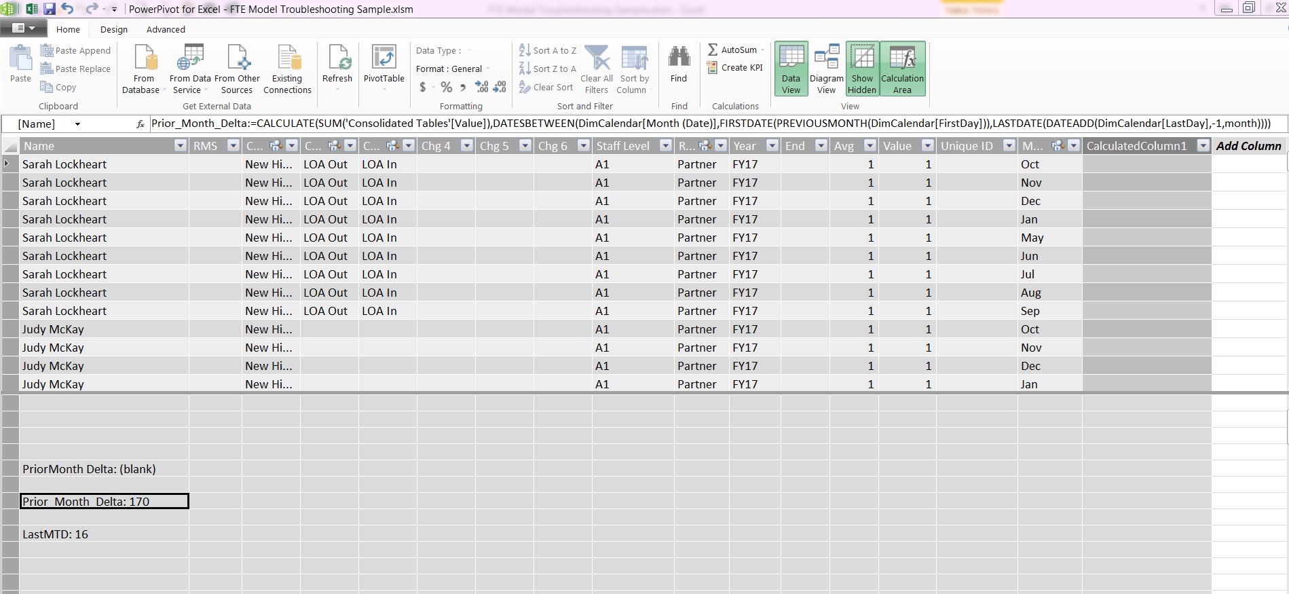Image resolution: width=1289 pixels, height=594 pixels.
Task: Toggle the Calculation Area
Action: [903, 69]
